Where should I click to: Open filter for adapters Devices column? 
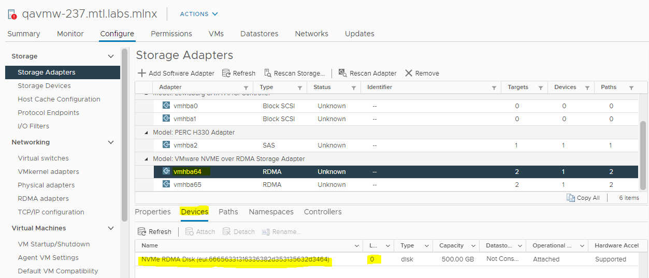coord(587,87)
